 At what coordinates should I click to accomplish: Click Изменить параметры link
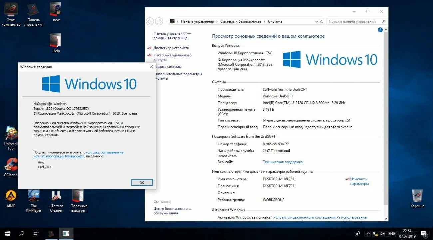[x=359, y=181]
